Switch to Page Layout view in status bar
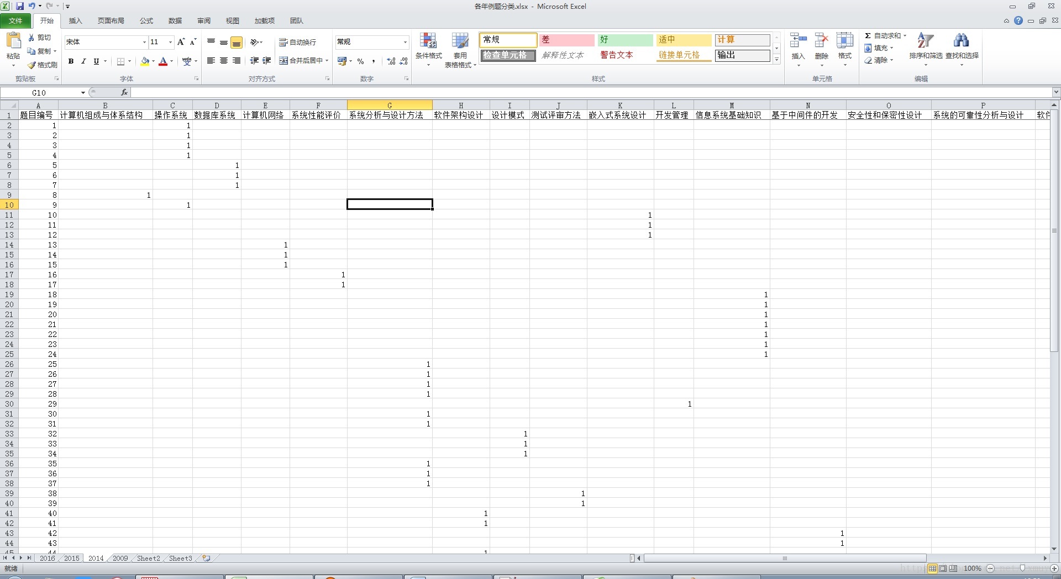Viewport: 1061px width, 579px height. [x=943, y=568]
